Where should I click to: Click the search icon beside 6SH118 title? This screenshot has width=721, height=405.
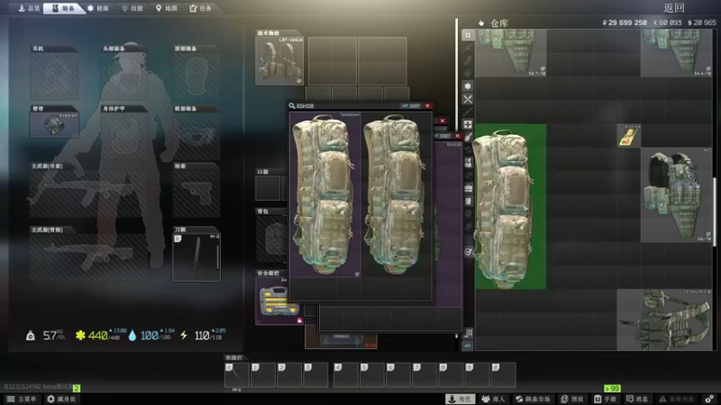[x=291, y=105]
